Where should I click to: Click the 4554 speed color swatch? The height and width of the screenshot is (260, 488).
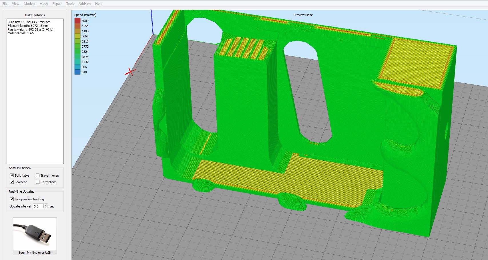point(77,26)
